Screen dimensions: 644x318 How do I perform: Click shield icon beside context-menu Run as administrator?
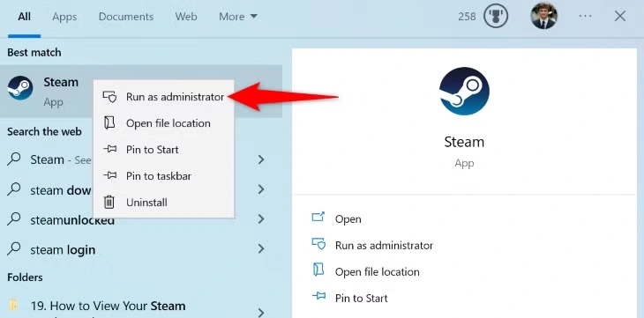pos(109,97)
